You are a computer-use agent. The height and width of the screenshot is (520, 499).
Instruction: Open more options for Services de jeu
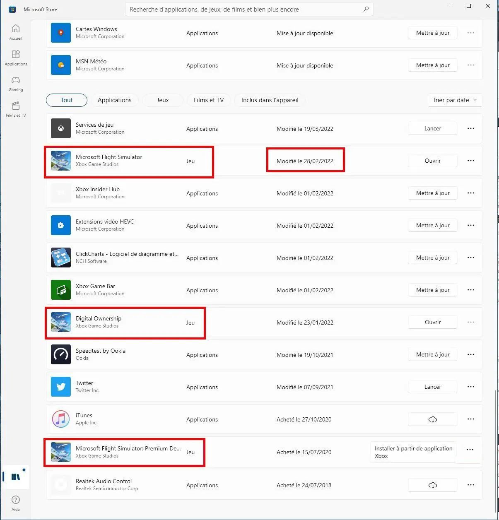471,128
